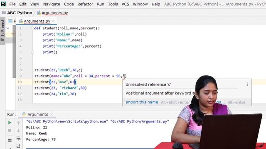266x149 pixels.
Task: Open the Navigate menu
Action: pyautogui.click(x=52, y=4)
